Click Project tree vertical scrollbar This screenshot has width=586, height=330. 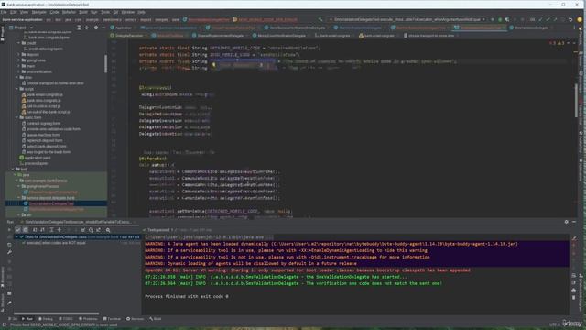point(106,63)
